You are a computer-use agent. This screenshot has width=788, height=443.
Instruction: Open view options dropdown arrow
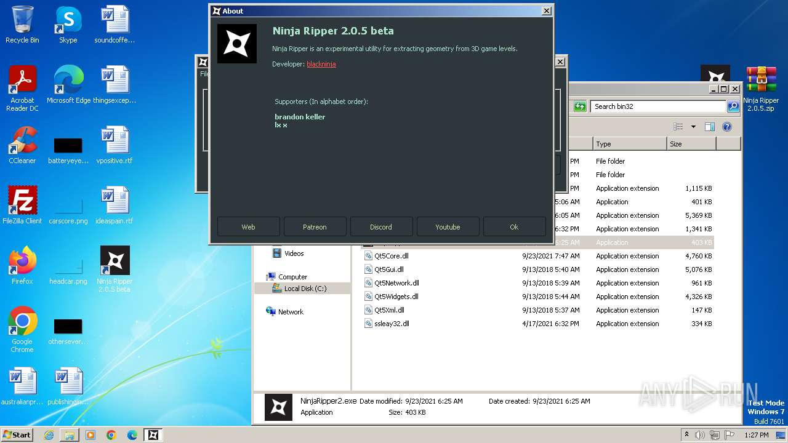pyautogui.click(x=693, y=127)
